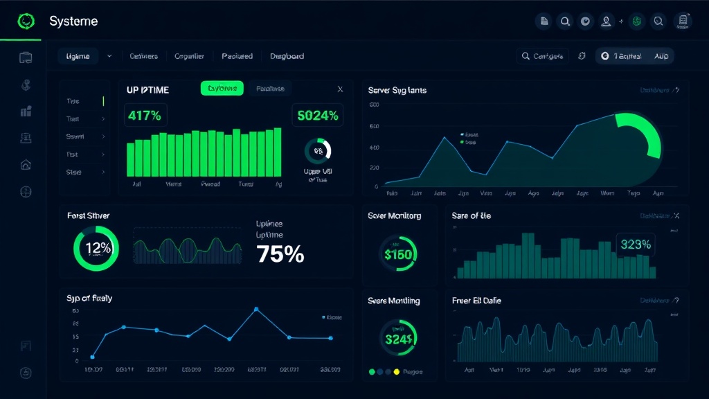The height and width of the screenshot is (399, 709).
Task: Select the bar chart icon in sidebar
Action: coord(26,112)
